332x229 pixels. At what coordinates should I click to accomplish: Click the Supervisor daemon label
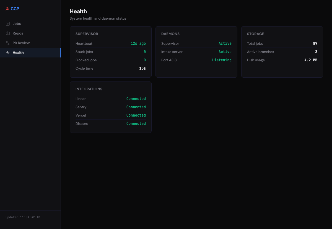point(170,44)
